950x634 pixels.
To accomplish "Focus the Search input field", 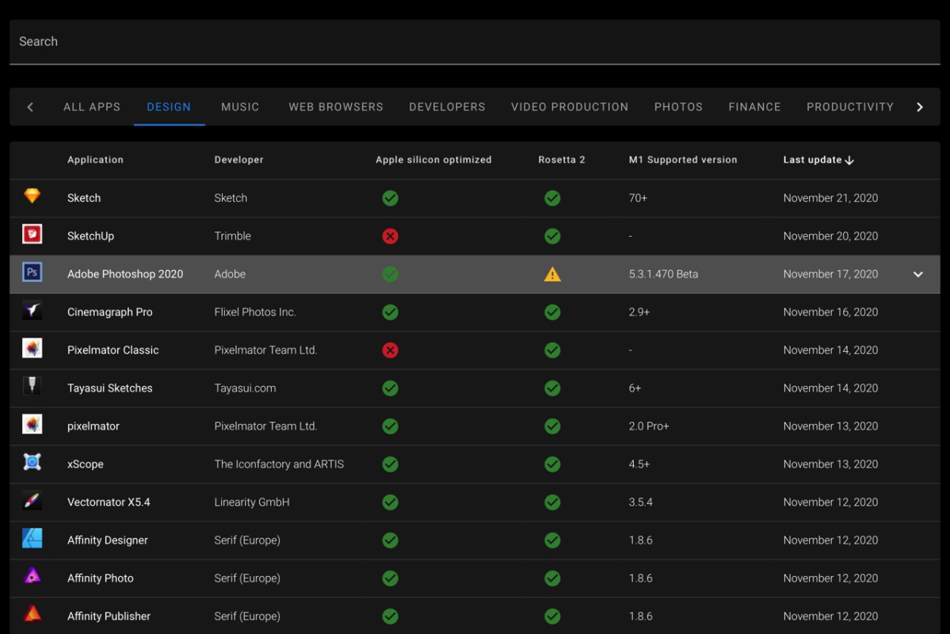I will point(475,42).
